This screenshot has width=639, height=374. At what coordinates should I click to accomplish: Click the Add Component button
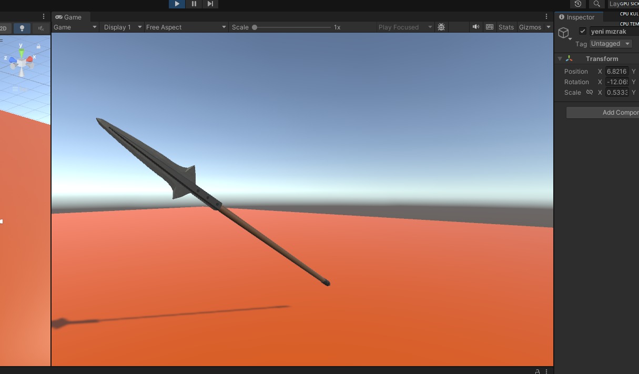(602, 112)
